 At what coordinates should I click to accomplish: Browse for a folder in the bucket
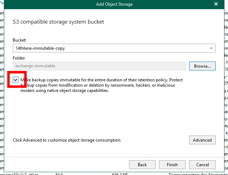click(202, 66)
